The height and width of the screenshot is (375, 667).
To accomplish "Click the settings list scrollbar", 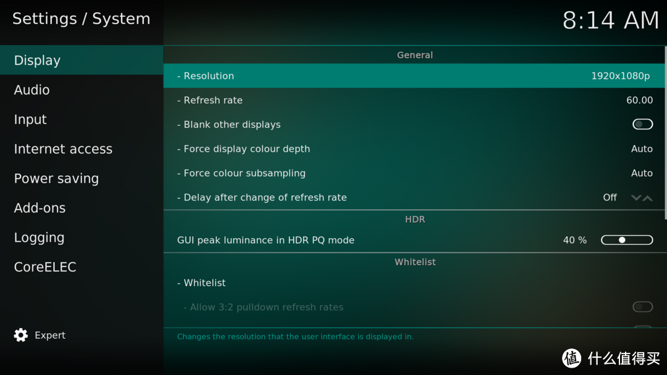I will coord(665,133).
